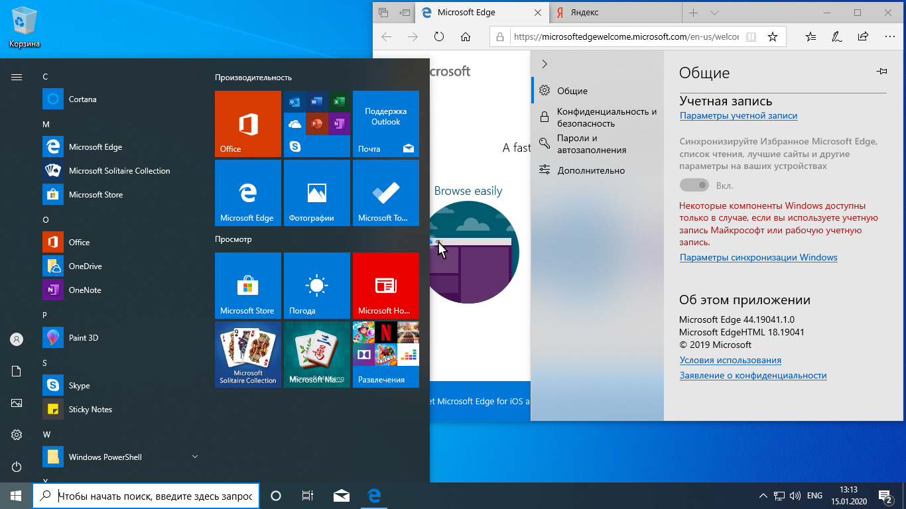Open Cortana from the app list

pos(119,99)
